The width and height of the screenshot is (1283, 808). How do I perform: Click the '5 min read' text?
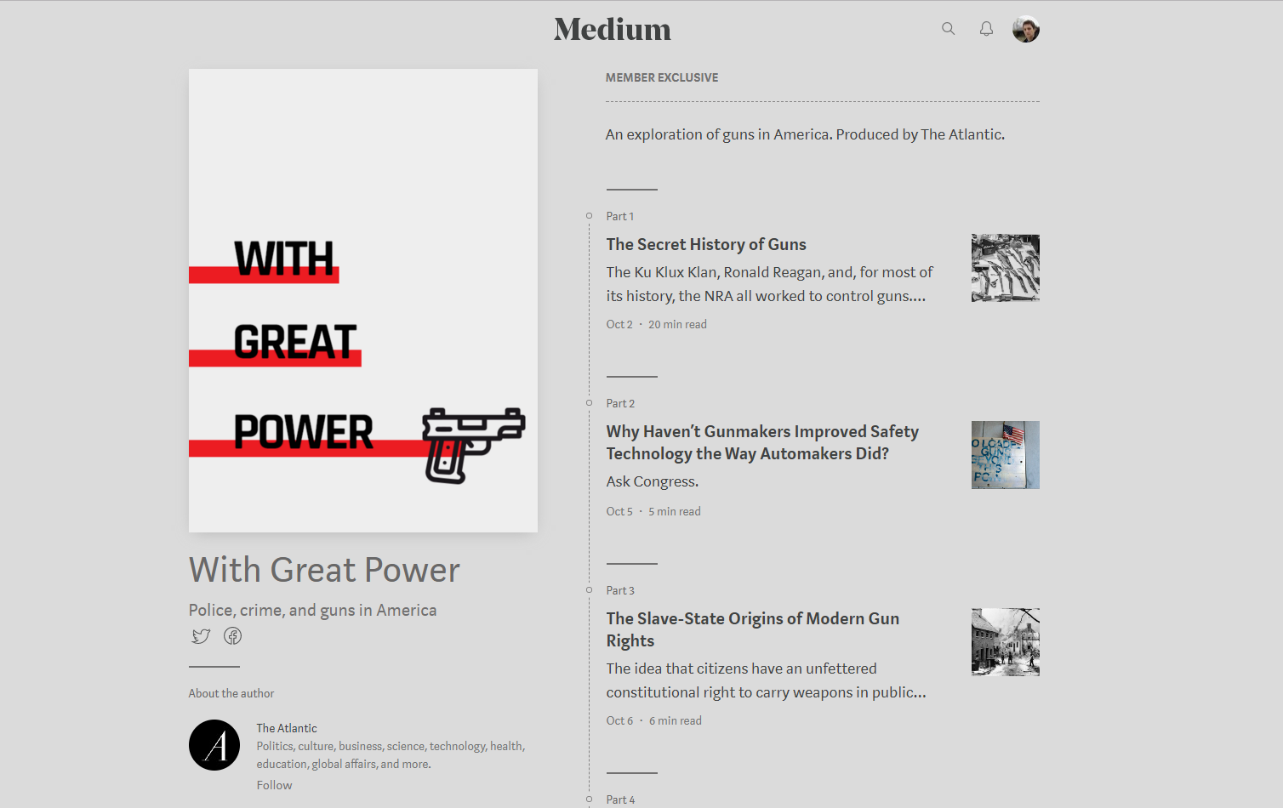tap(675, 511)
